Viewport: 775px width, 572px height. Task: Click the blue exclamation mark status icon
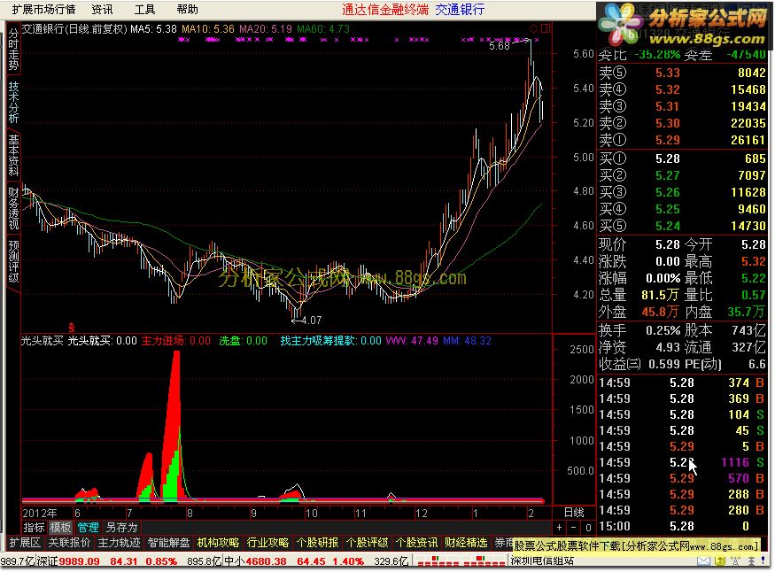[763, 560]
